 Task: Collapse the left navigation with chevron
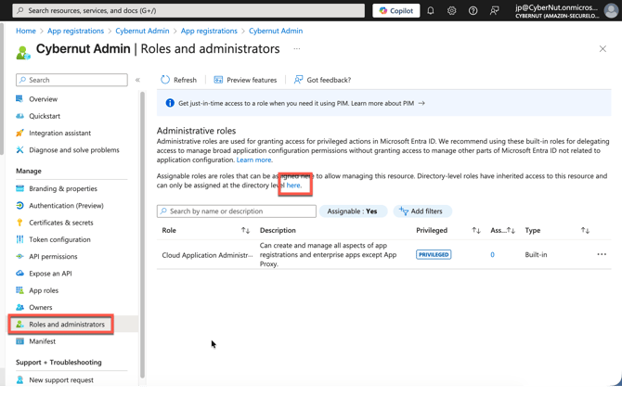137,80
